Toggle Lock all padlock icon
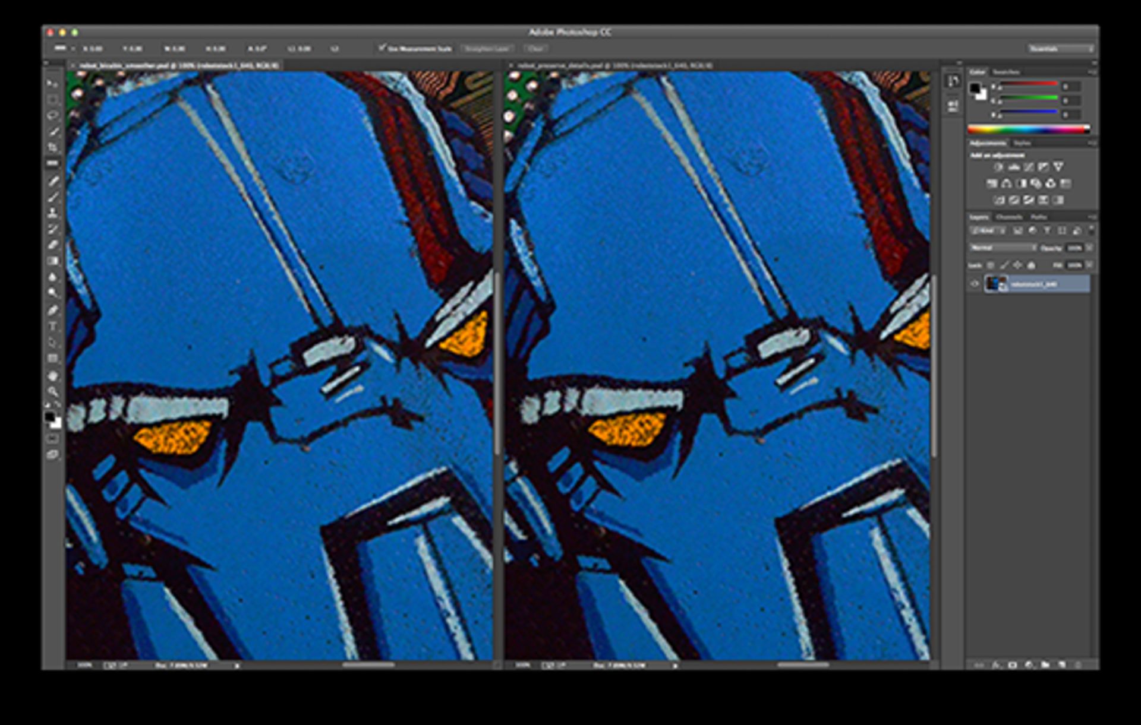Screen dimensions: 1141x725 pyautogui.click(x=1032, y=265)
